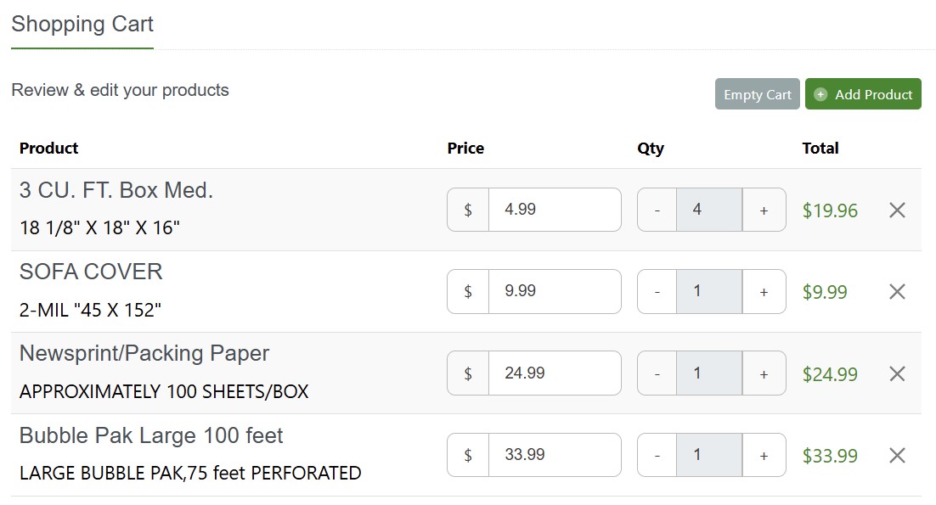Remove Bubble Pak Large item from cart

[897, 456]
